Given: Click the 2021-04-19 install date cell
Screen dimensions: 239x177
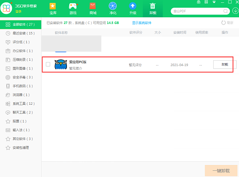Looking at the screenshot, I should click(179, 65).
